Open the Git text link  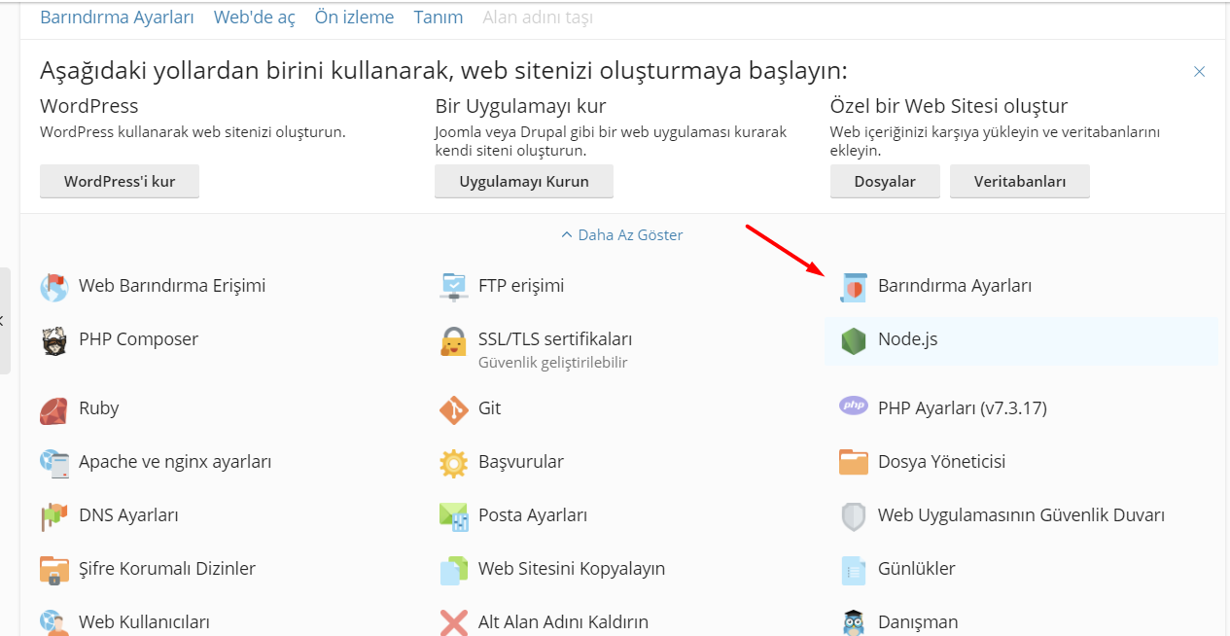coord(489,408)
